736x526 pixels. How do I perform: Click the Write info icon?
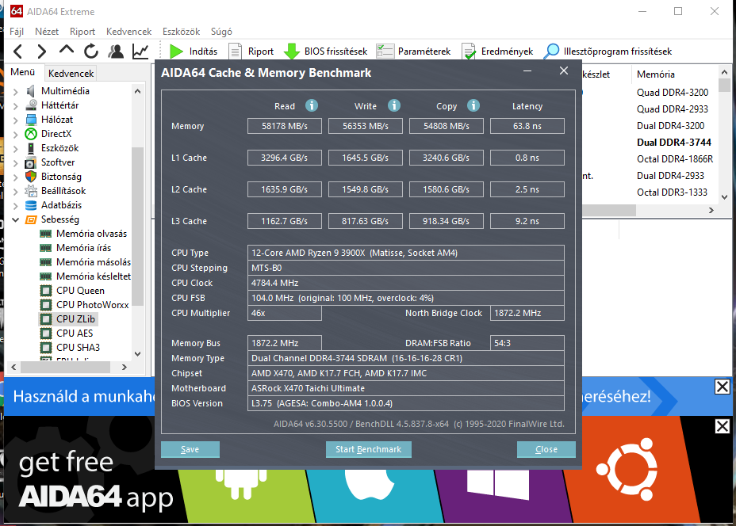click(x=394, y=105)
